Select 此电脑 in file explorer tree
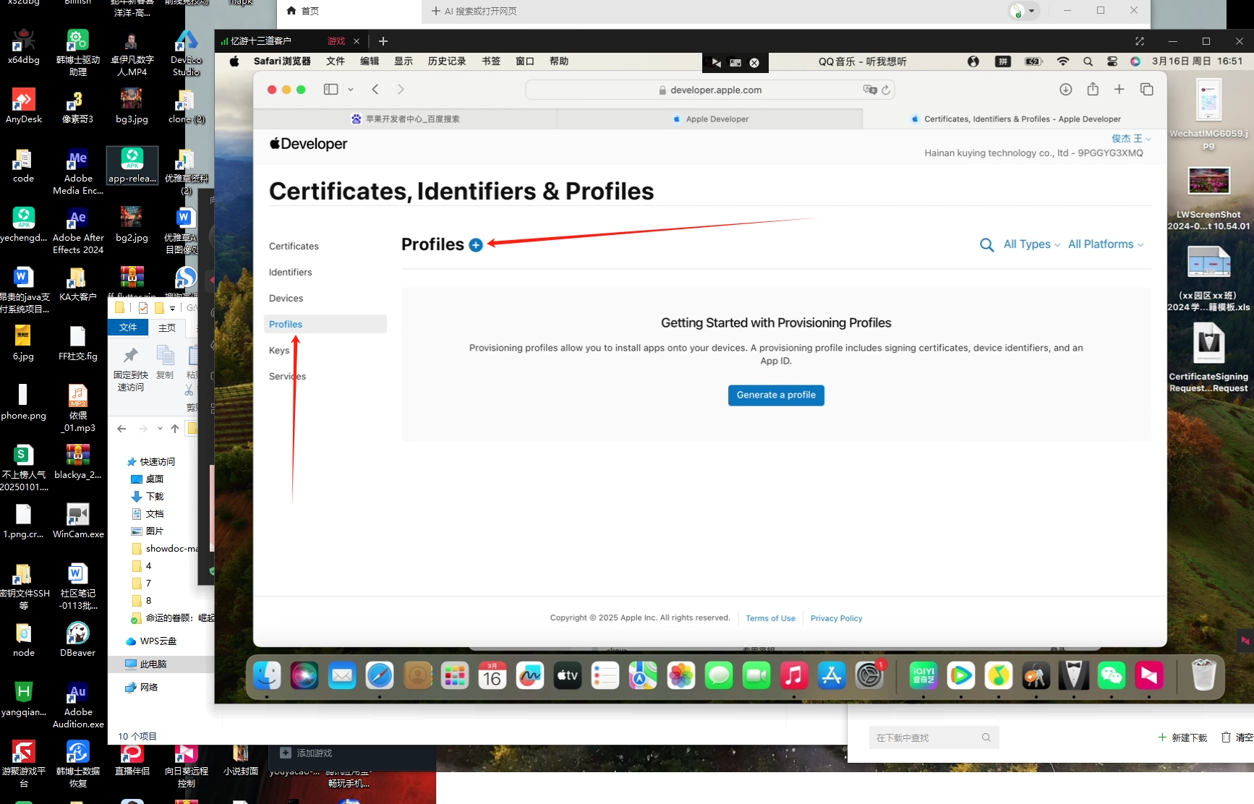Image resolution: width=1254 pixels, height=804 pixels. tap(146, 664)
